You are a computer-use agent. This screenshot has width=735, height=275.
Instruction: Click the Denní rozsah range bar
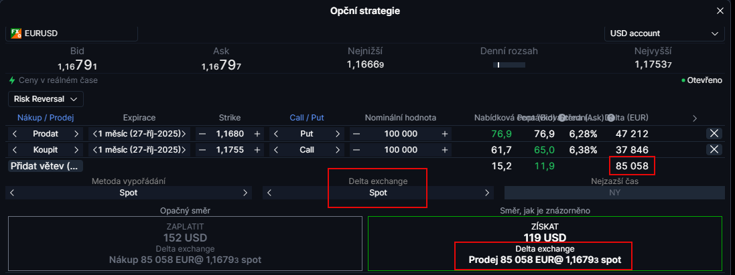point(509,65)
